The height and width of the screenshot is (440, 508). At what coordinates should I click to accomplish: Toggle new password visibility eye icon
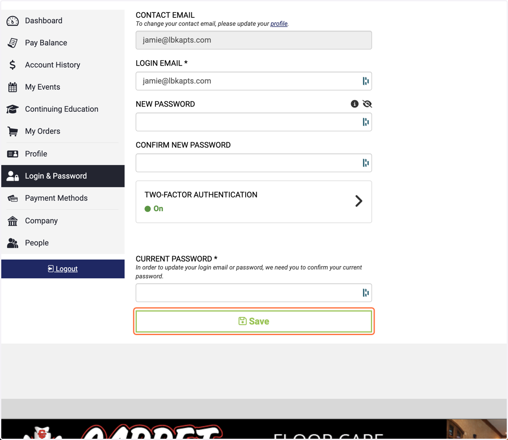[x=367, y=104]
